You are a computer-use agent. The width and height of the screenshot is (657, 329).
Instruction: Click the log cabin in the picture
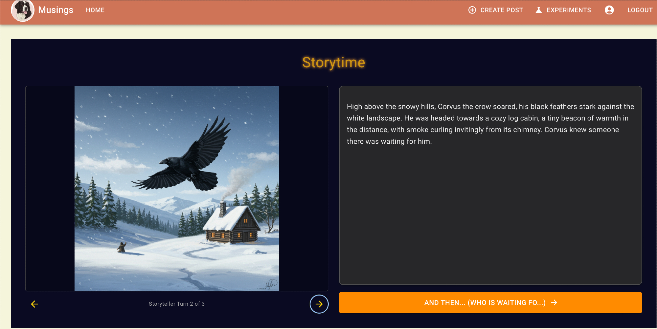click(x=232, y=226)
